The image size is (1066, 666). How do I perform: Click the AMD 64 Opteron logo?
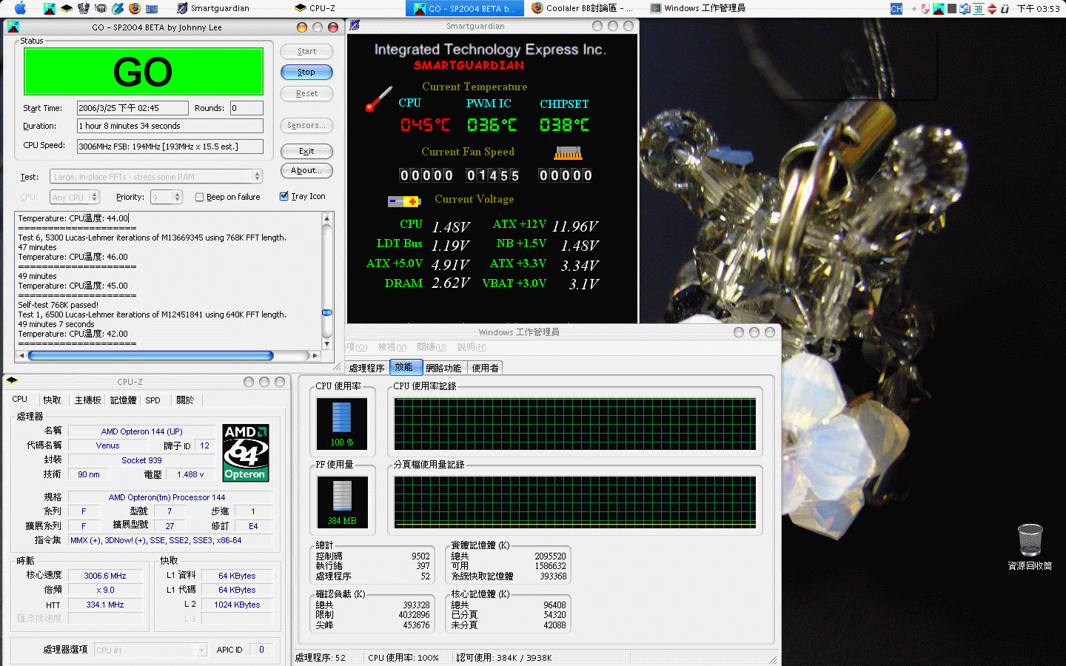pos(246,453)
